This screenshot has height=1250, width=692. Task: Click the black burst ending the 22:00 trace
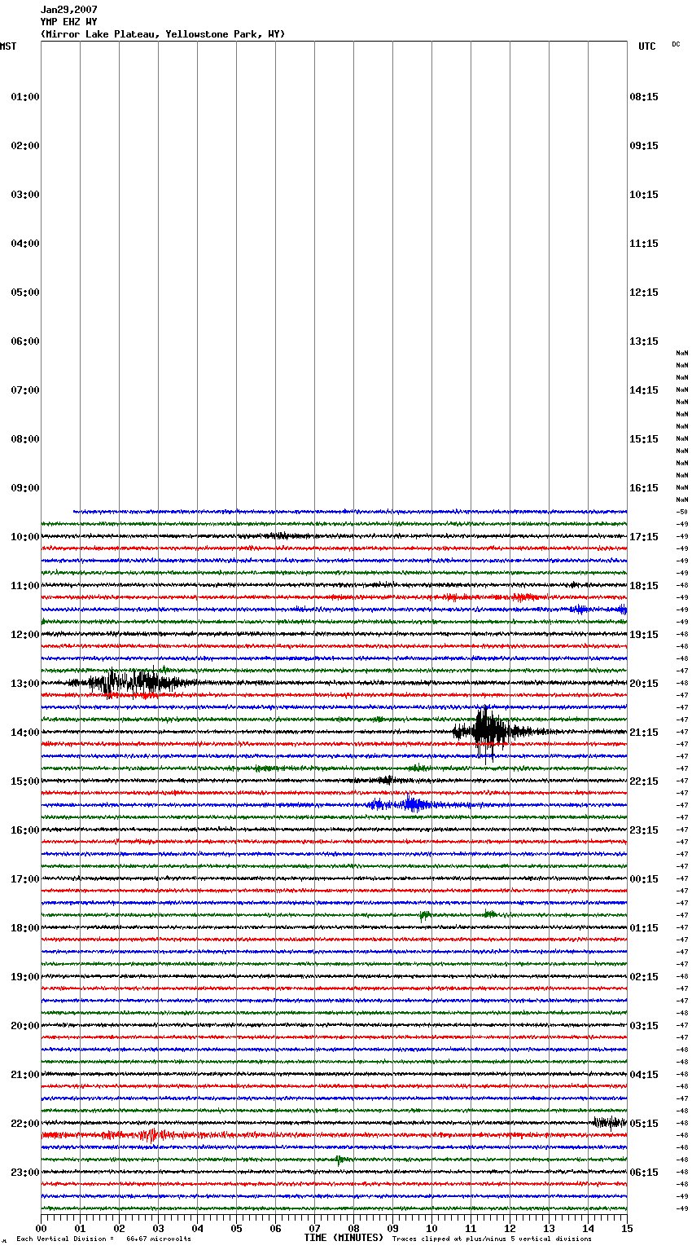[x=609, y=1122]
